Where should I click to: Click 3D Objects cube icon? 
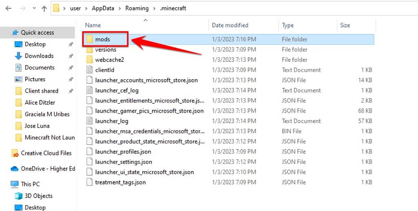tap(18, 196)
